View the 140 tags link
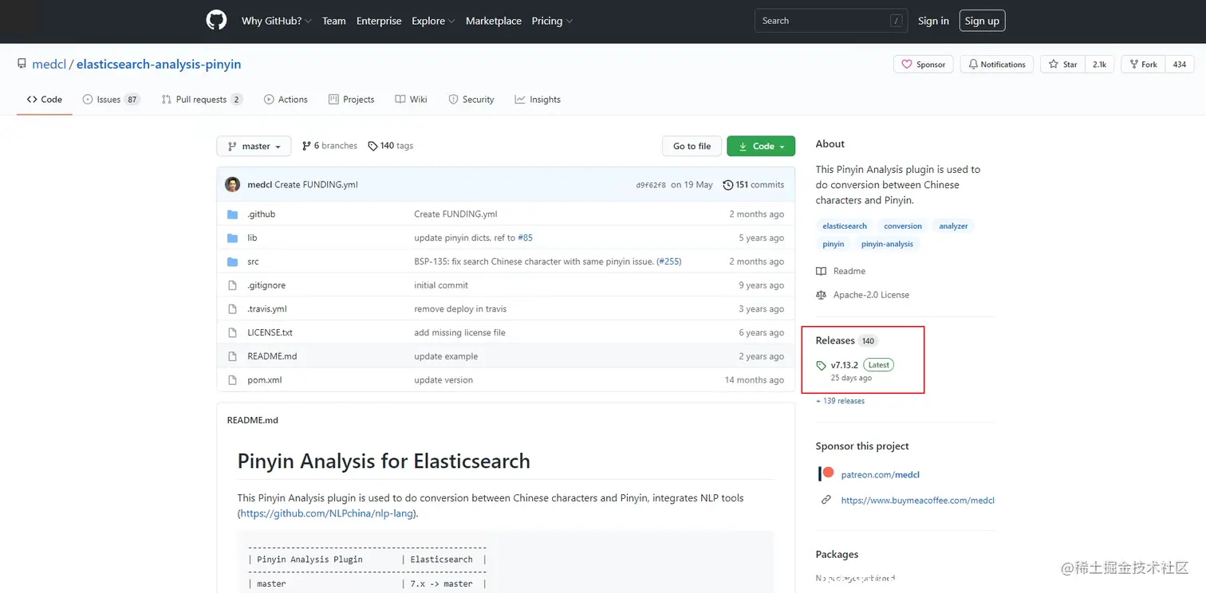Screen dimensions: 1206x593 (390, 146)
